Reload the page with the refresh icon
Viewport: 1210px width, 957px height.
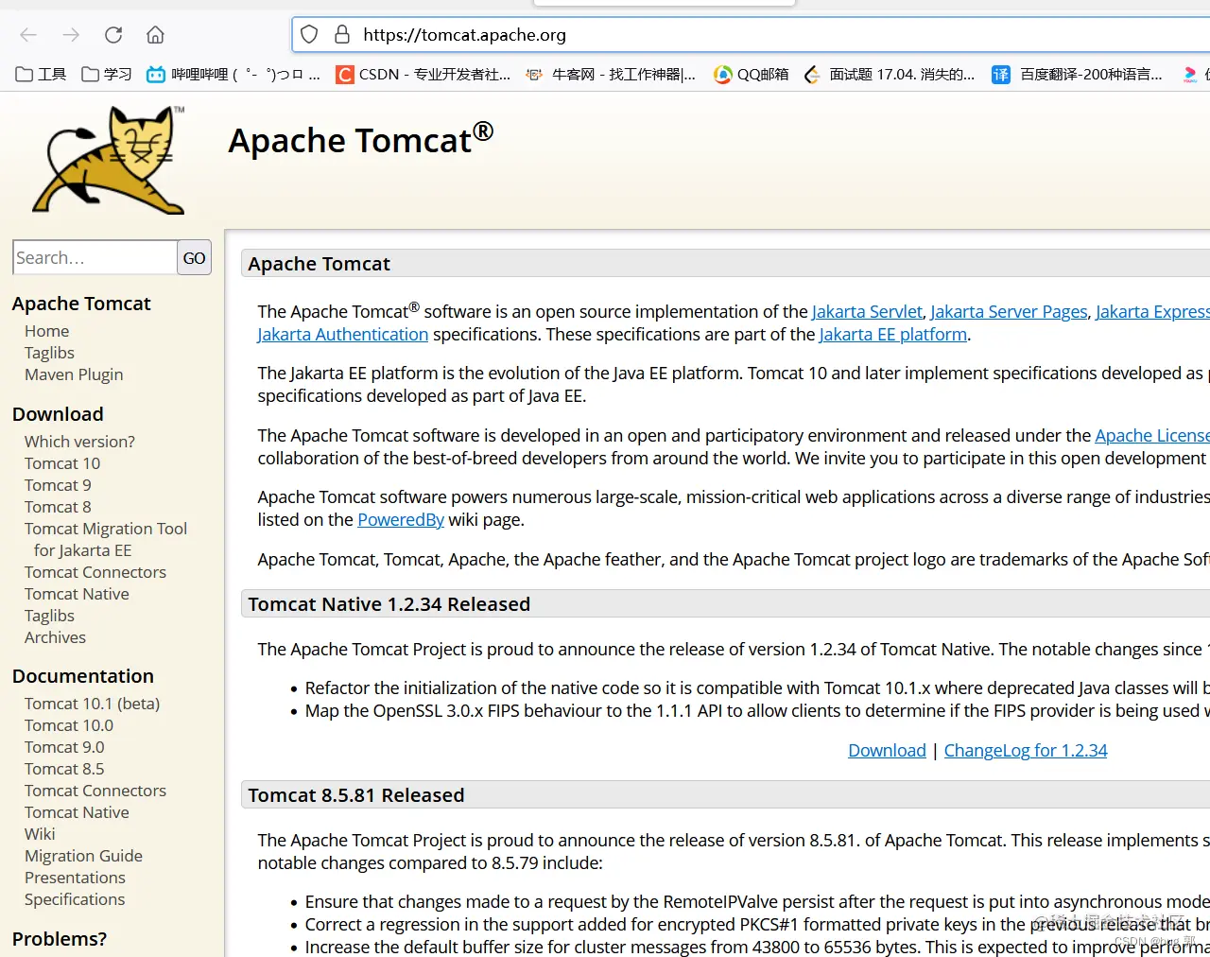click(113, 35)
